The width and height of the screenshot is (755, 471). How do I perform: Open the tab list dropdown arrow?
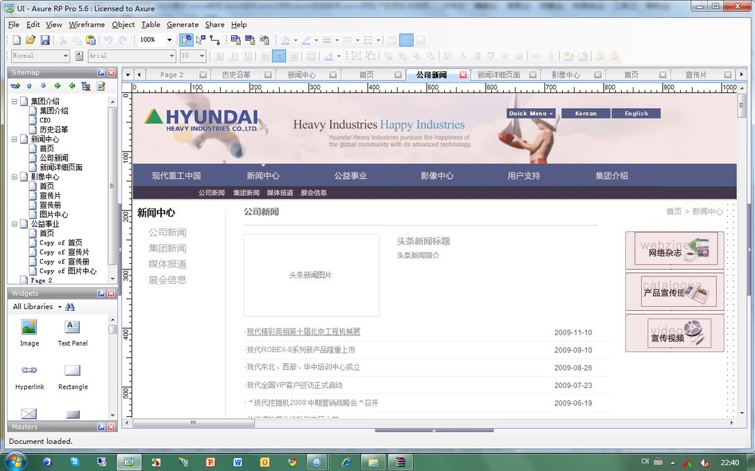[128, 75]
